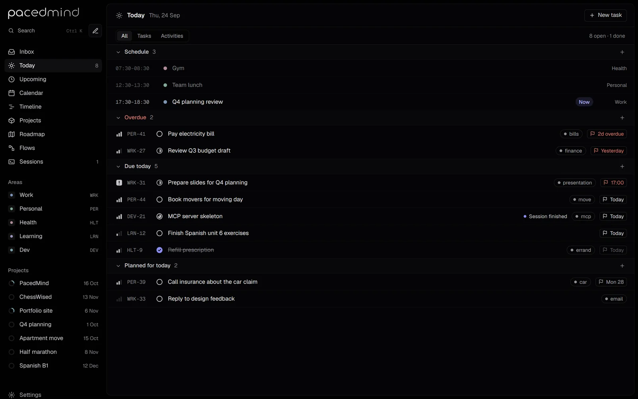
Task: Collapse the Due today section
Action: 118,166
